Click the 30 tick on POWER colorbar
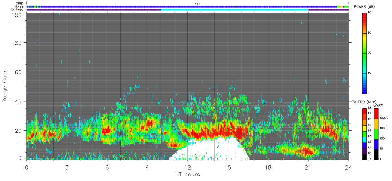 click(369, 33)
